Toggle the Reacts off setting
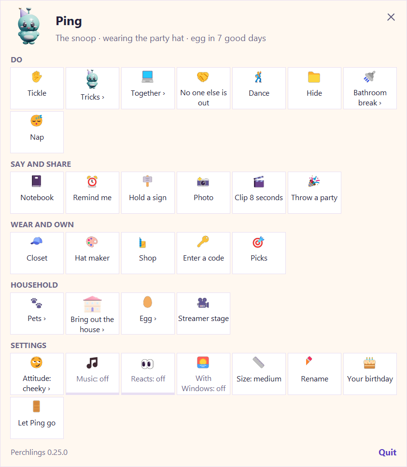Image resolution: width=407 pixels, height=467 pixels. (x=148, y=374)
